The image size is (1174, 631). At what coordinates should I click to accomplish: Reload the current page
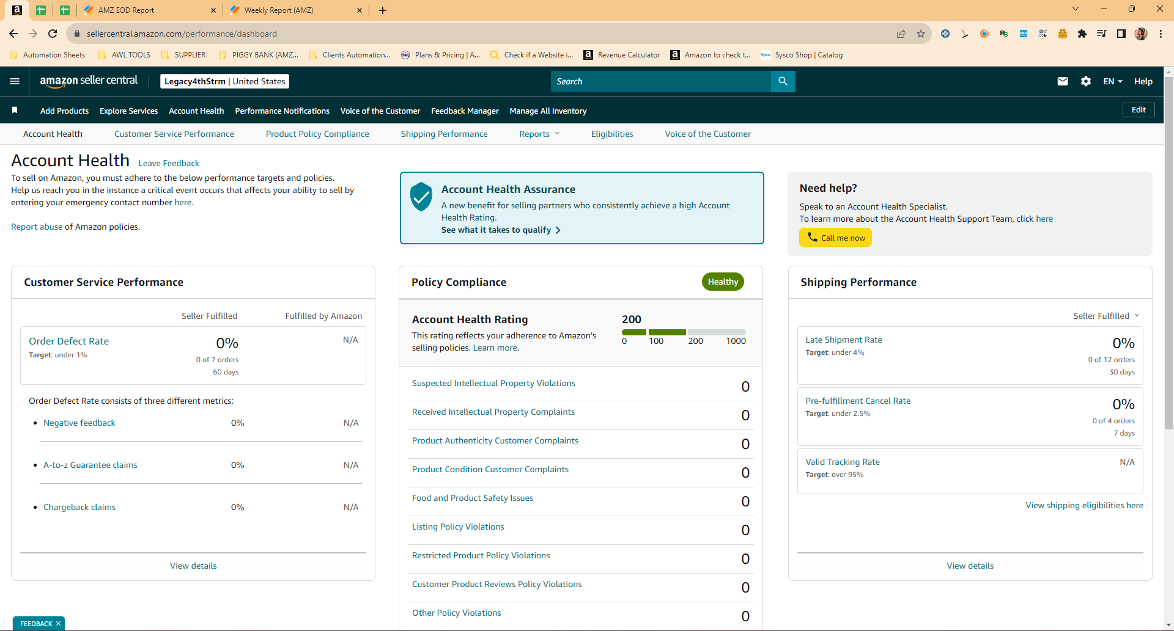point(53,34)
